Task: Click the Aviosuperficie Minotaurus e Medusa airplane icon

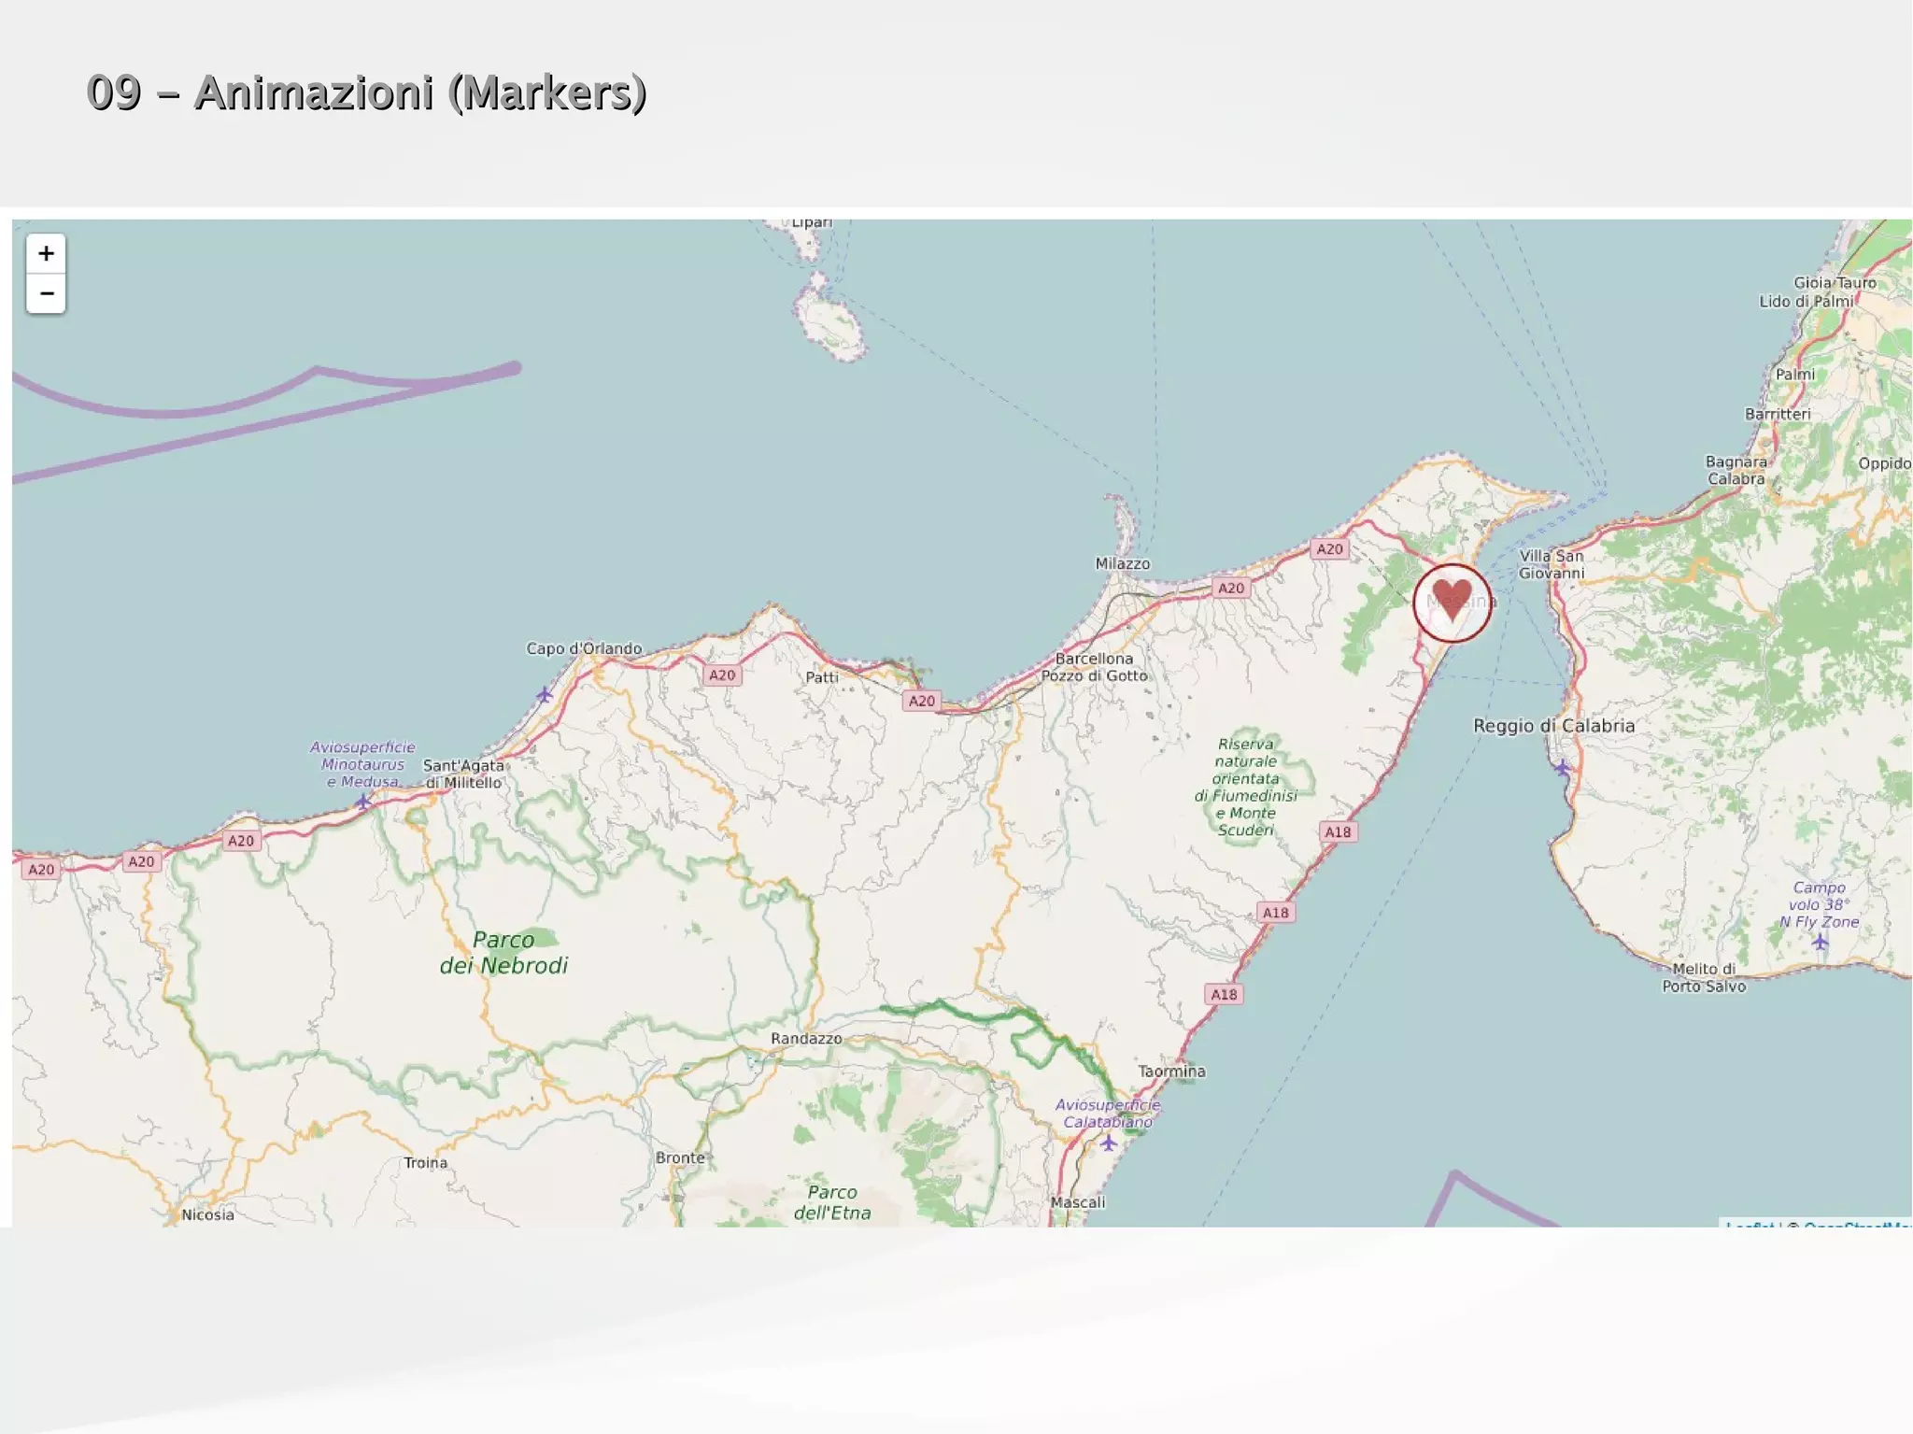Action: 363,801
